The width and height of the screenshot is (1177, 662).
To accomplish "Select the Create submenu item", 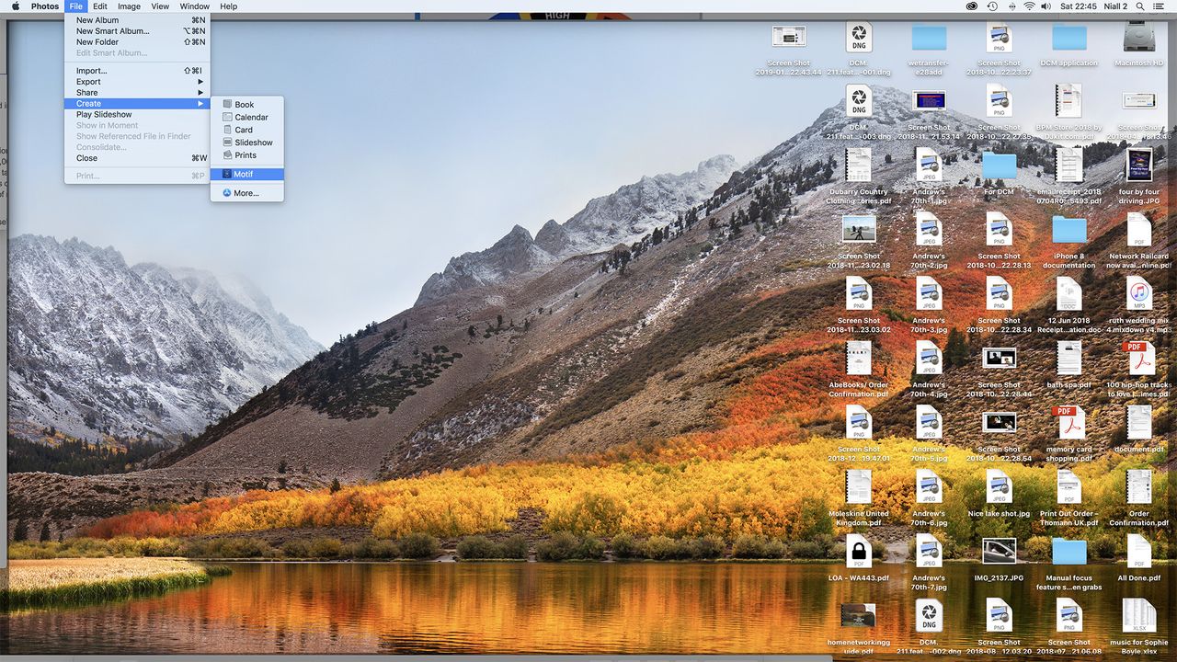I will tap(137, 104).
